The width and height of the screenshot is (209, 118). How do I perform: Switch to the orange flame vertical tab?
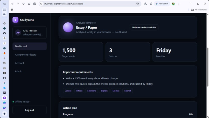click(4, 53)
